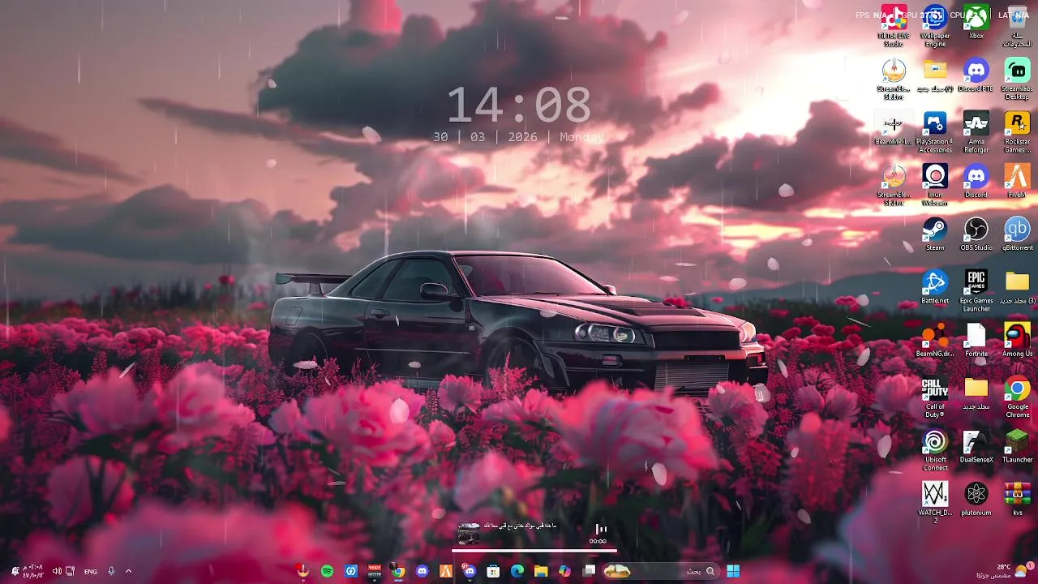Select the Recycle Bin (سلة المحذوفات) icon
The width and height of the screenshot is (1038, 584).
click(x=1018, y=24)
